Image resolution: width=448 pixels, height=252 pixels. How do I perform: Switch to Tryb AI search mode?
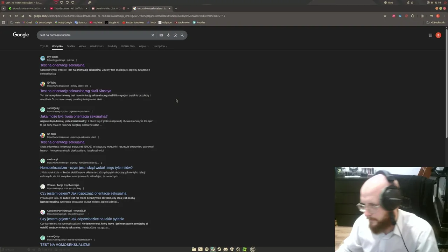(44, 46)
